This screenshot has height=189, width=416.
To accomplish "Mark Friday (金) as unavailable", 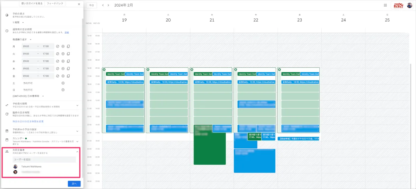I will pos(58,76).
